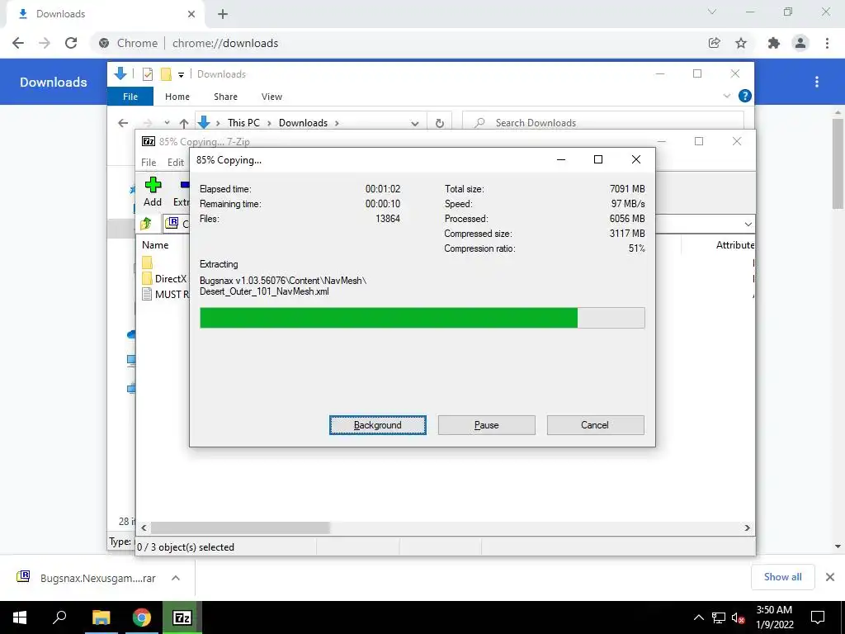Click 7-Zip taskbar icon
The width and height of the screenshot is (845, 634).
click(182, 617)
